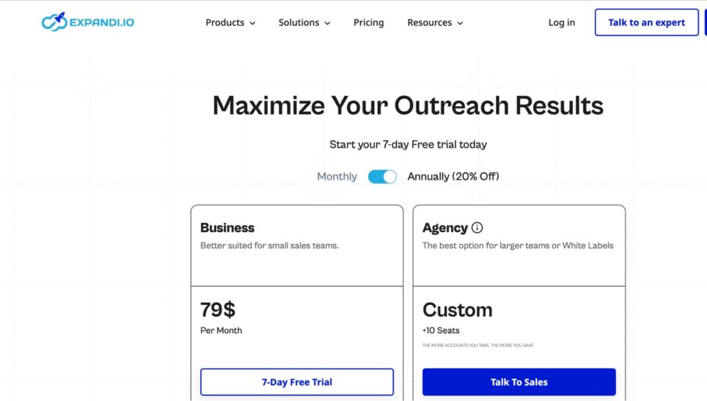Select the Monthly billing label
707x401 pixels.
[x=337, y=177]
